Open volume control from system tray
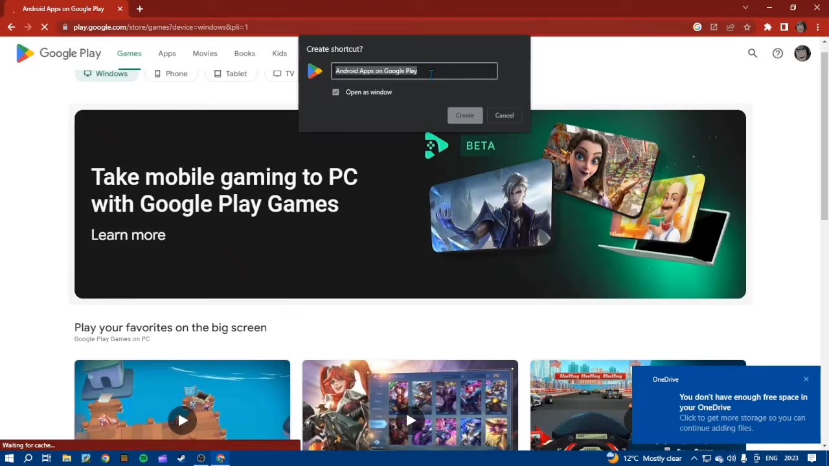Screen dimensions: 829x466 click(731, 458)
